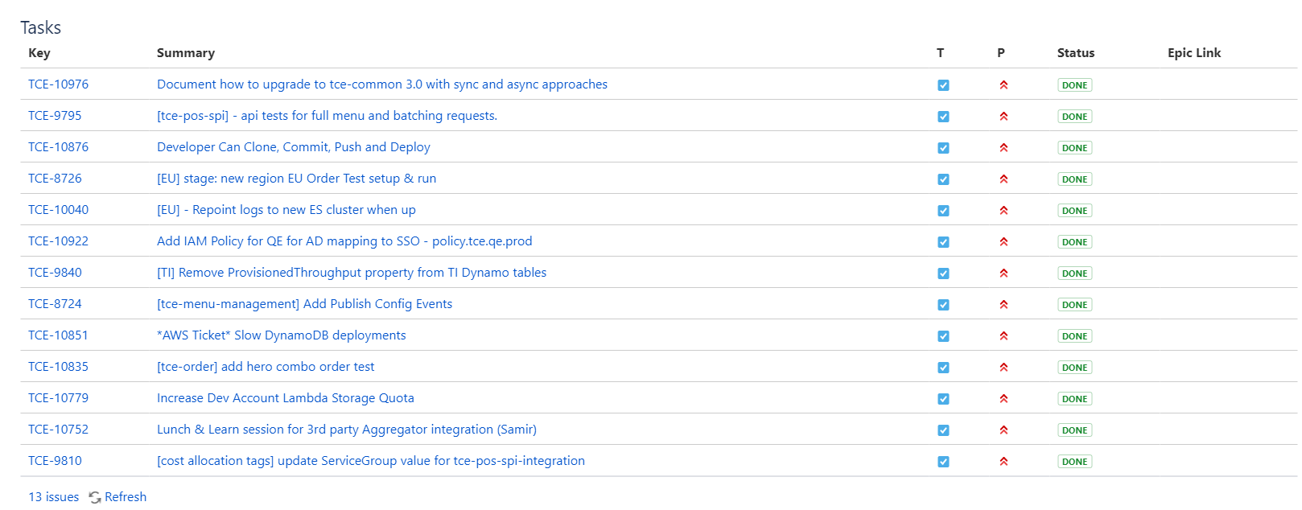Click the DONE status badge for TCE-10752
The width and height of the screenshot is (1302, 510).
coord(1075,430)
